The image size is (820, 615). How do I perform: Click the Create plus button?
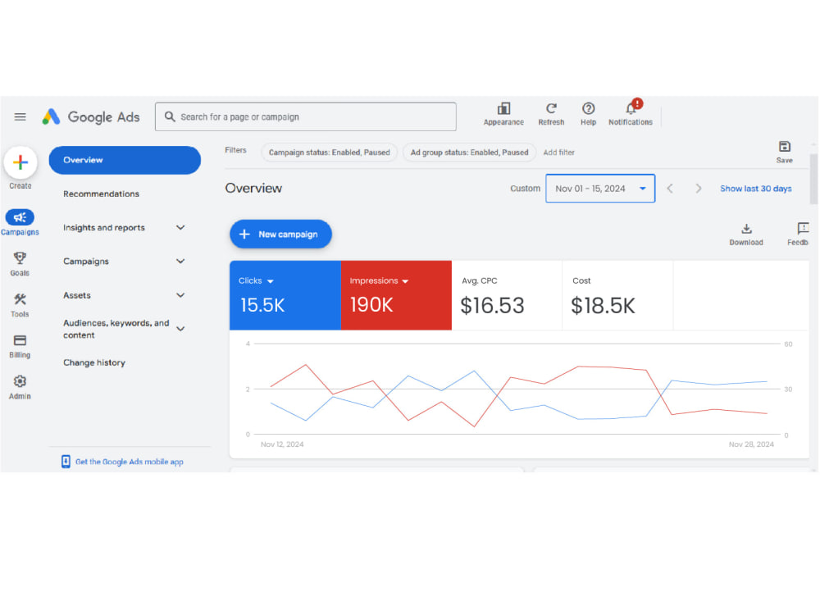pyautogui.click(x=20, y=162)
